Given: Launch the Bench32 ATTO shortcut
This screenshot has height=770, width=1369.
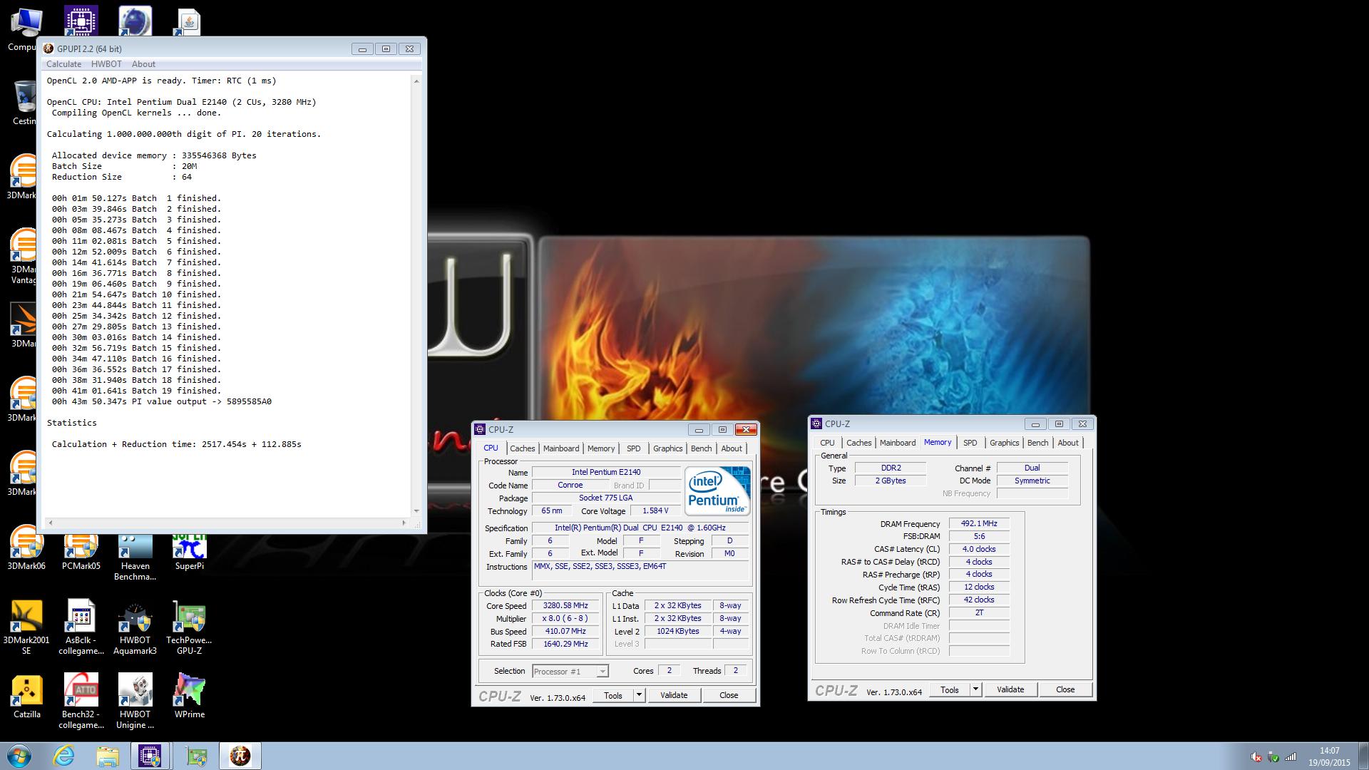Looking at the screenshot, I should pos(81,702).
